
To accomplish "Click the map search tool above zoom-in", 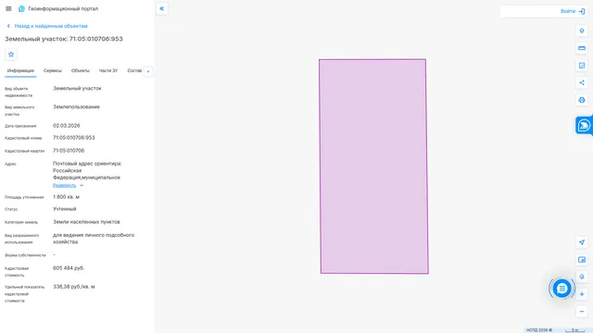I will tap(582, 277).
